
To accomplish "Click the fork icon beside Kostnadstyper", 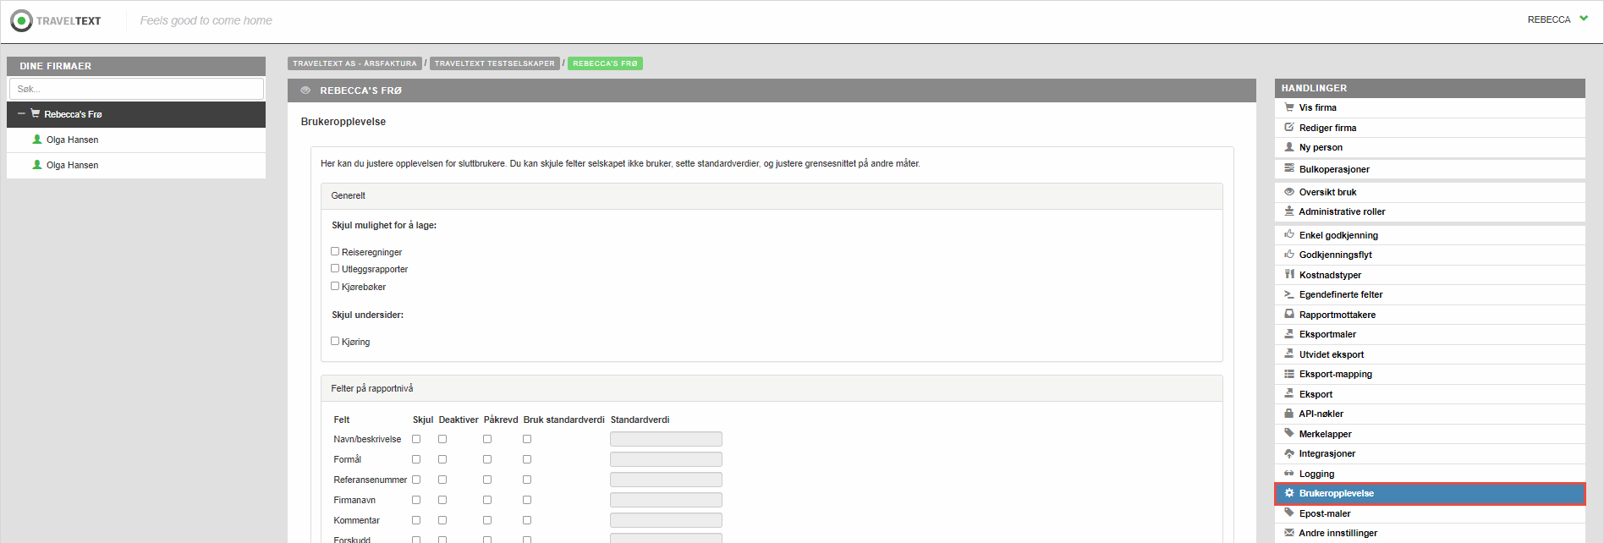I will (1289, 275).
